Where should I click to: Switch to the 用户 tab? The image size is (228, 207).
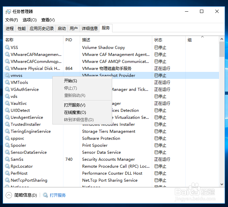coord(73,28)
